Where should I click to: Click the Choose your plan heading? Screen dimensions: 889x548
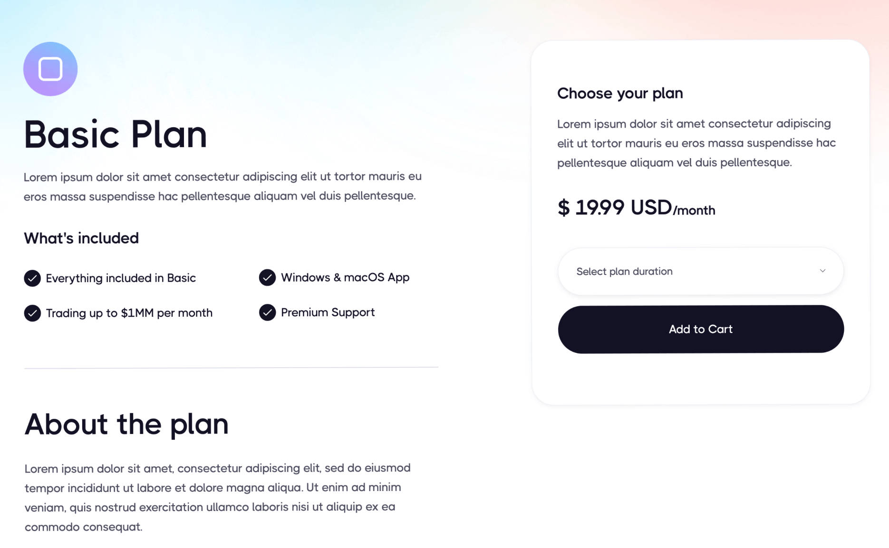coord(620,93)
